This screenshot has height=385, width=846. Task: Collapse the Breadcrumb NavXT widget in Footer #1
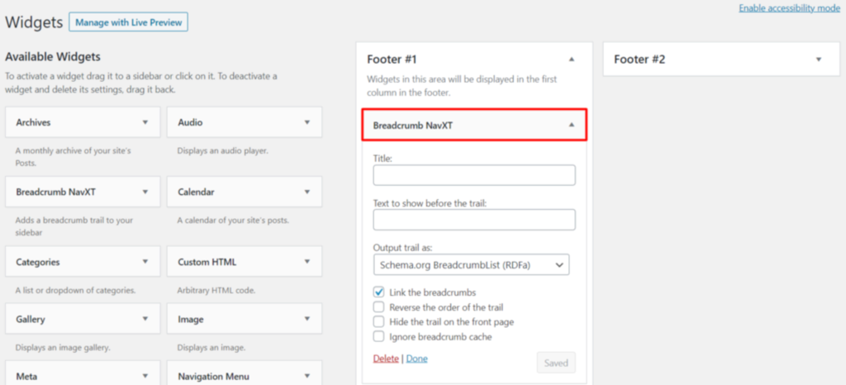tap(571, 126)
